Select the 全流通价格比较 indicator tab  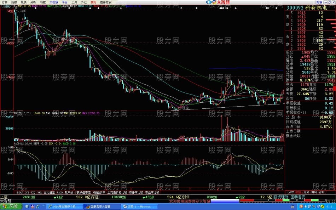point(117,192)
